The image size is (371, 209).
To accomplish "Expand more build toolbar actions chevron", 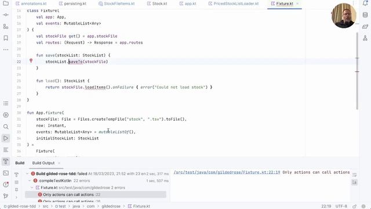I will (16, 197).
